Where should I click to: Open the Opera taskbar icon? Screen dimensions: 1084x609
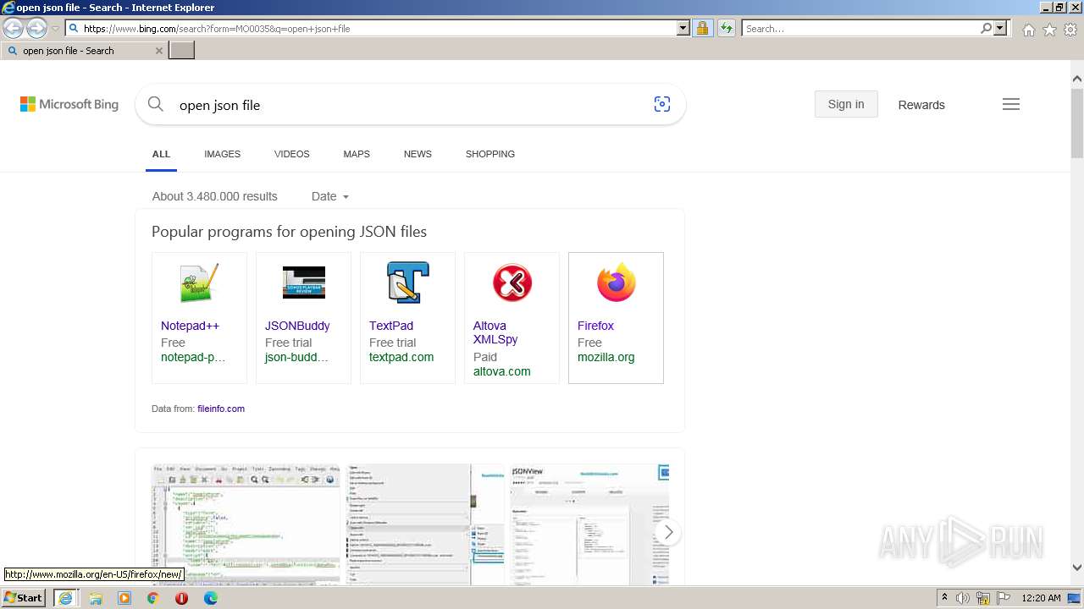pyautogui.click(x=181, y=598)
